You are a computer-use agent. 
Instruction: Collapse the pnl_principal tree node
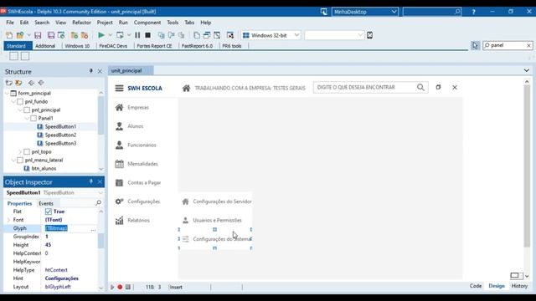point(20,110)
